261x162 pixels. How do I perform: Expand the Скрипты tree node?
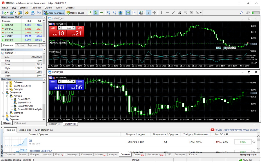3,116
